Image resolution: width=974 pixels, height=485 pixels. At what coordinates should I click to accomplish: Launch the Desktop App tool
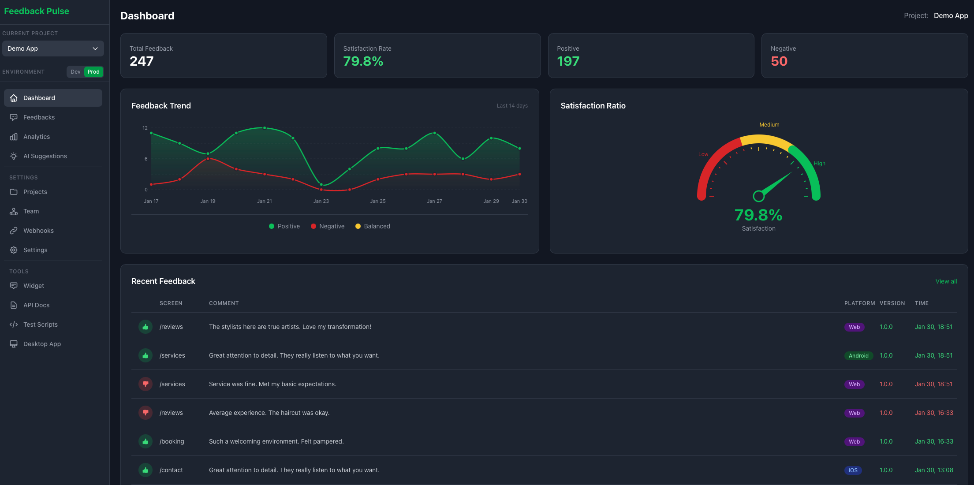pyautogui.click(x=41, y=344)
